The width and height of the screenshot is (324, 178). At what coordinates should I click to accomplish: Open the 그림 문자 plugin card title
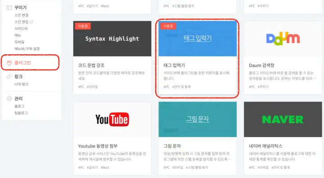(172, 146)
